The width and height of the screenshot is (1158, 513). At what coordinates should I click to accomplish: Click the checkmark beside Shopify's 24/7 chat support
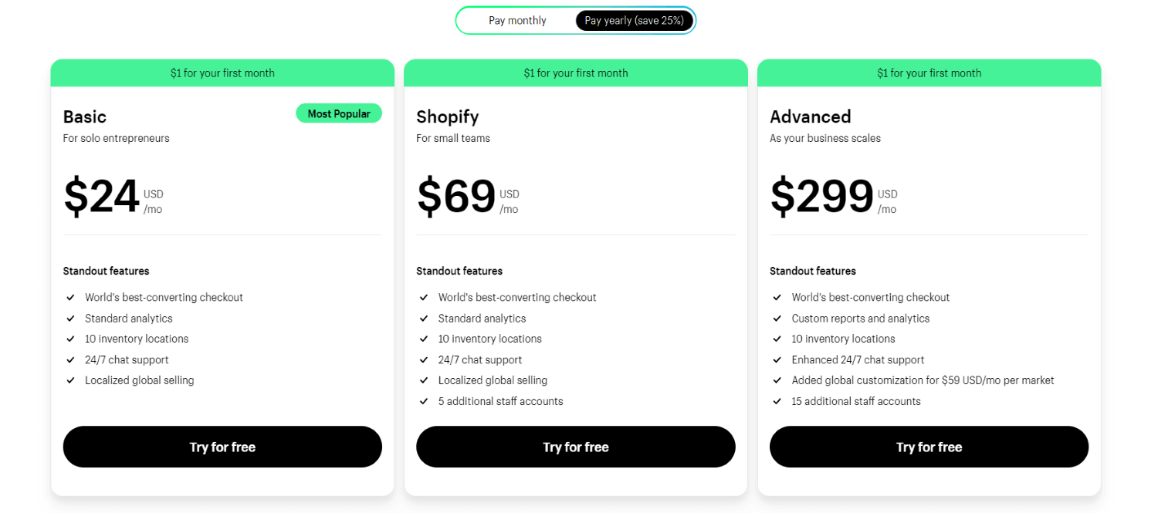(424, 359)
